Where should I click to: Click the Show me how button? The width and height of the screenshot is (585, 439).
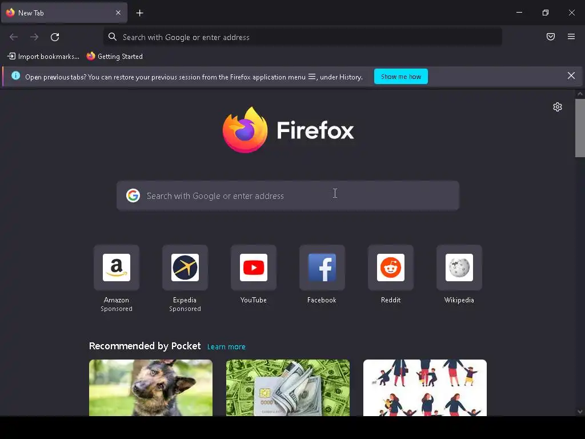pos(400,77)
